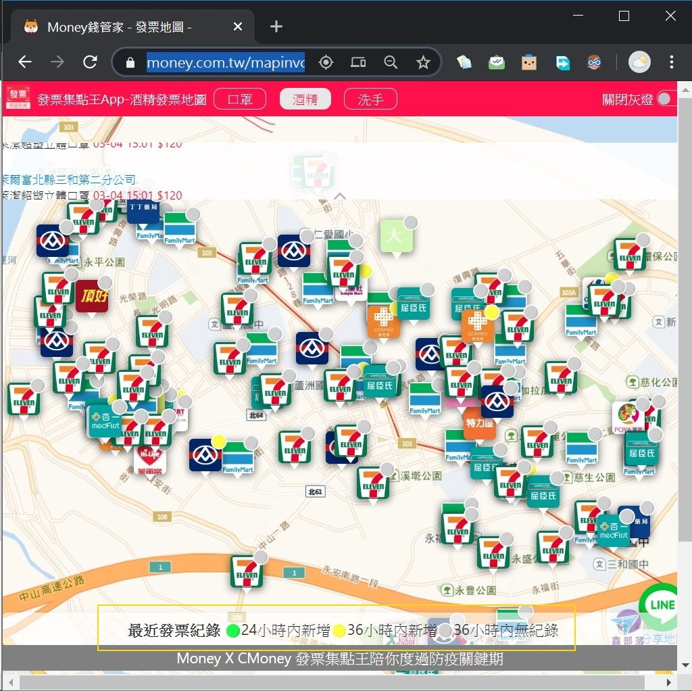Click the horizontal scrollbar right arrow
The height and width of the screenshot is (691, 692).
coord(669,682)
